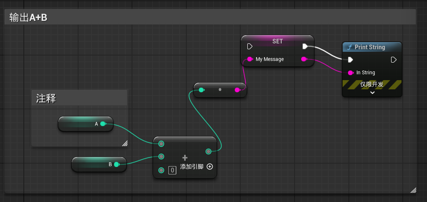Click the conversion node's magenta output pin
Image resolution: width=427 pixels, height=202 pixels.
[237, 90]
